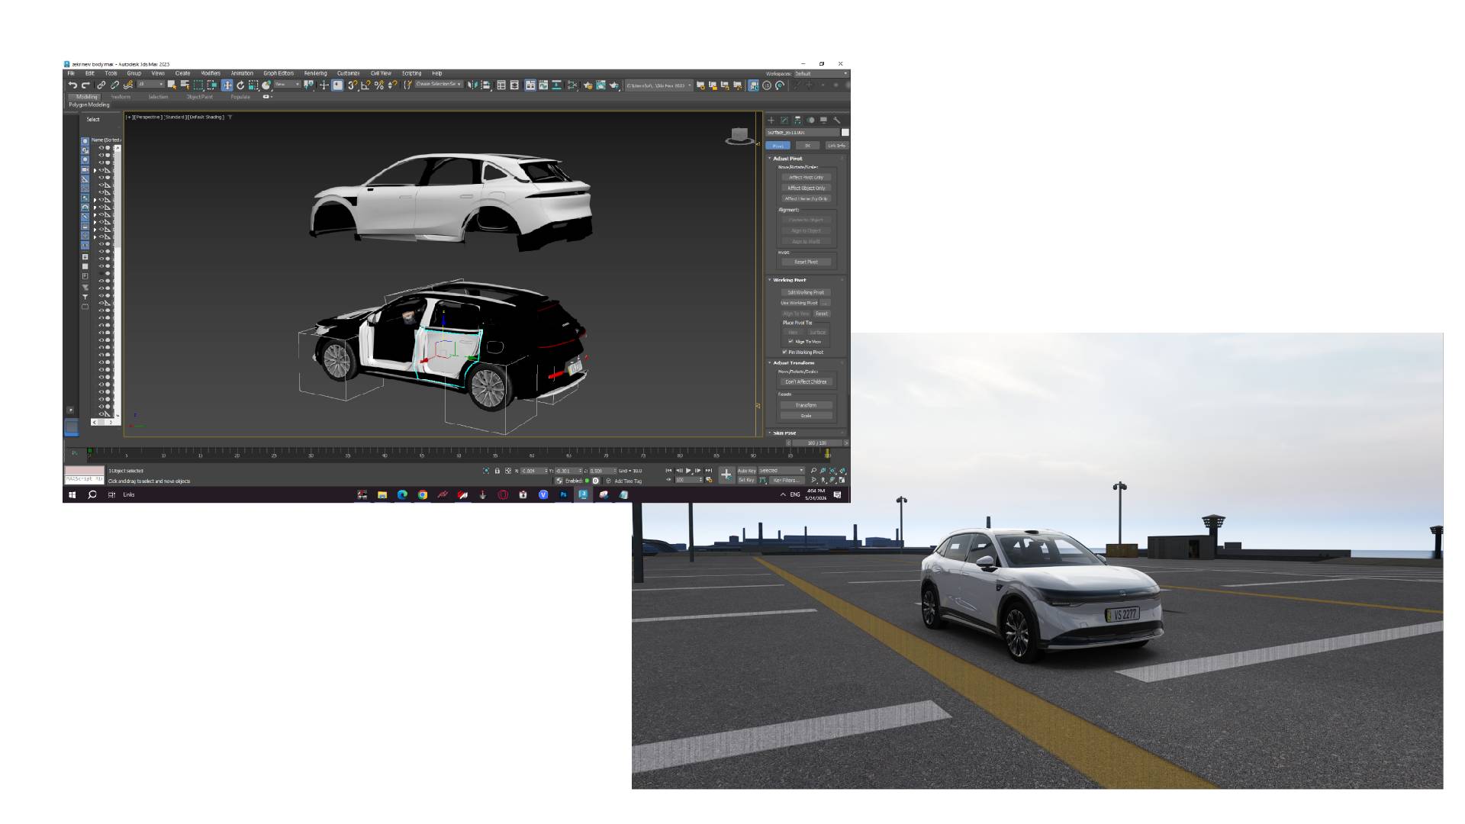The image size is (1465, 824).
Task: Open Photoshop from the Windows taskbar
Action: (x=563, y=494)
